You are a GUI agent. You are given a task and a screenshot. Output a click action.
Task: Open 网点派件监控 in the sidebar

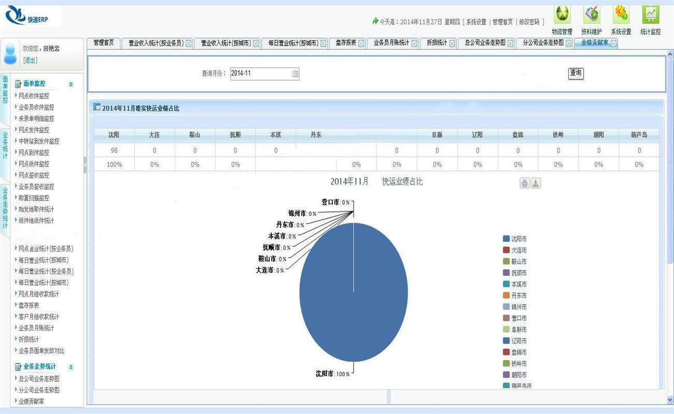coord(34,164)
